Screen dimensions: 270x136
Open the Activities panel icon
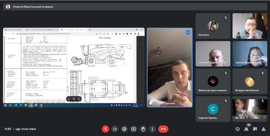click(x=264, y=129)
